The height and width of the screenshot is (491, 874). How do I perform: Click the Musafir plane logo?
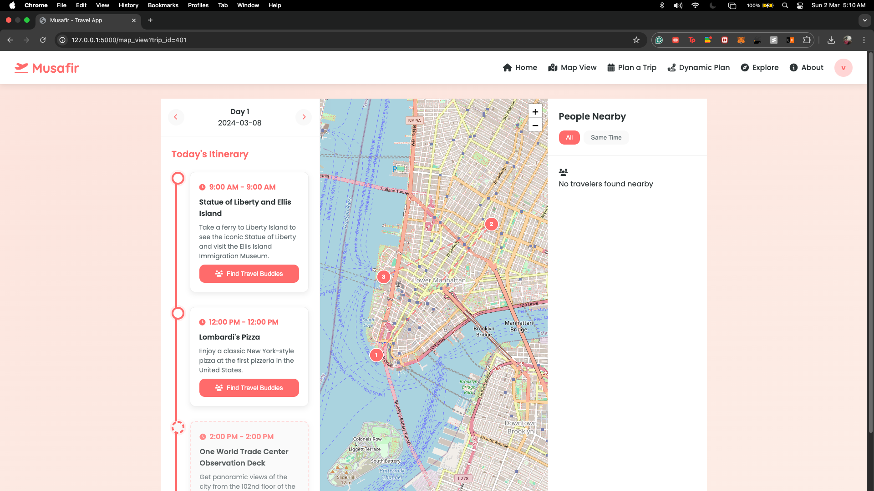(x=21, y=68)
